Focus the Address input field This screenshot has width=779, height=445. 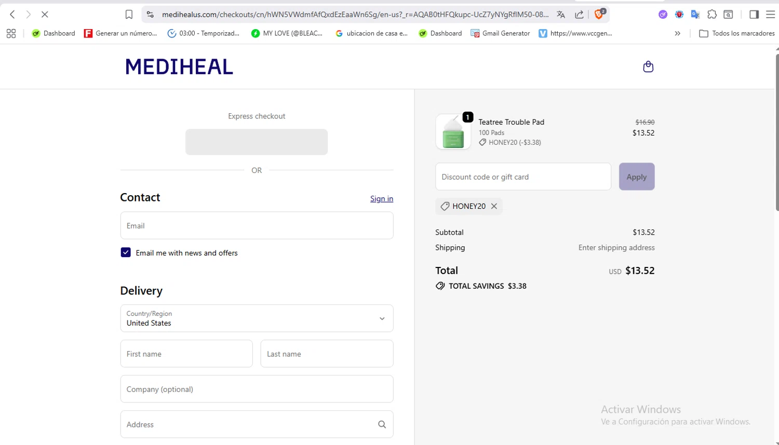click(257, 424)
